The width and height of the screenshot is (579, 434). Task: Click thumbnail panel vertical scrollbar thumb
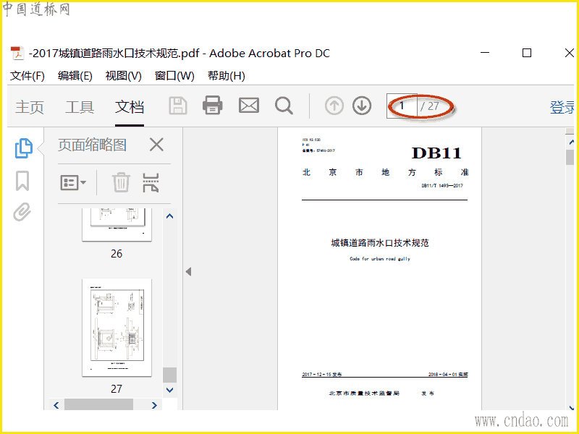(170, 375)
